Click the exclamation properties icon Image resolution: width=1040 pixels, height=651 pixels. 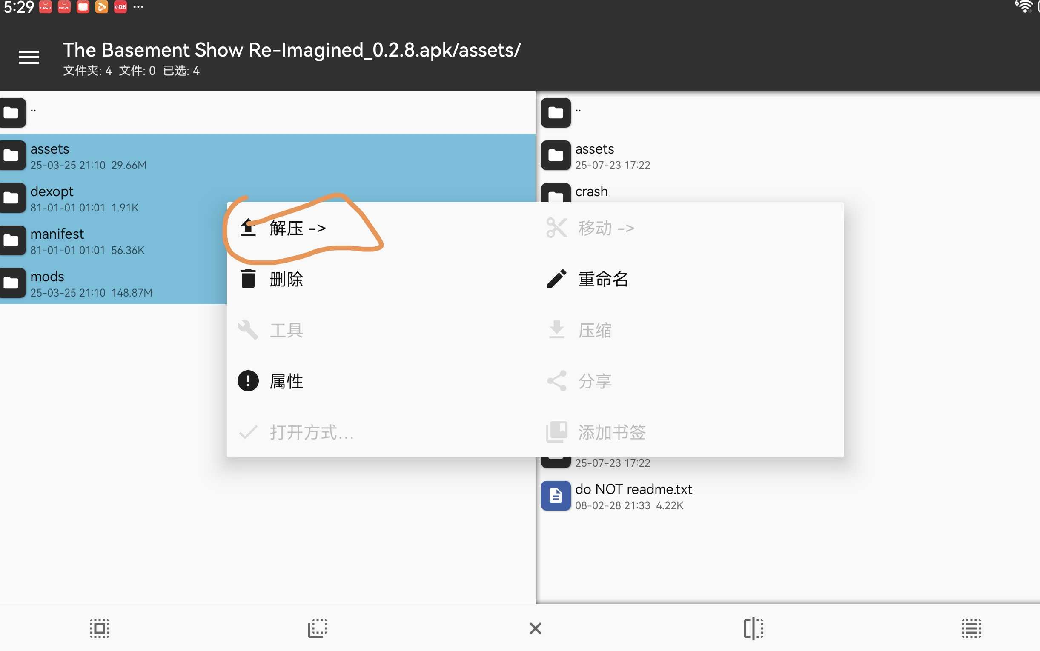[248, 381]
